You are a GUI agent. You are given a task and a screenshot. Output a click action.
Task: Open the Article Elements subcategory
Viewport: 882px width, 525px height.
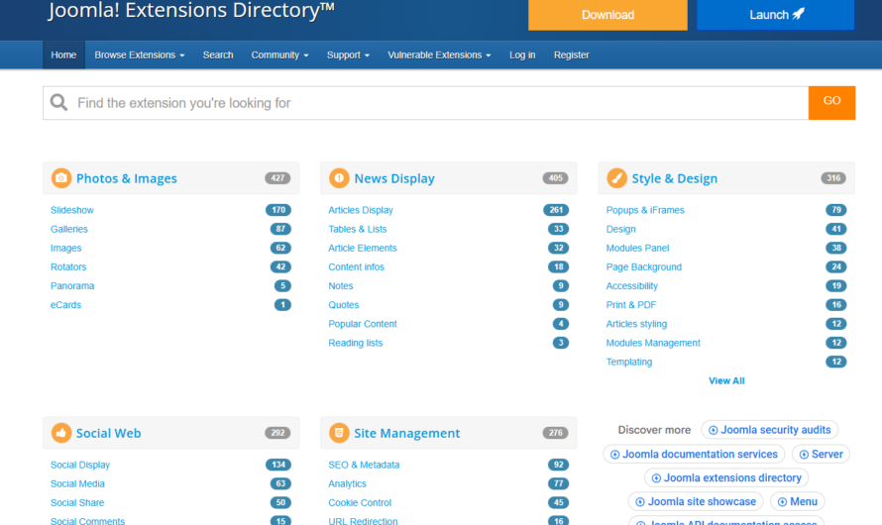tap(363, 249)
